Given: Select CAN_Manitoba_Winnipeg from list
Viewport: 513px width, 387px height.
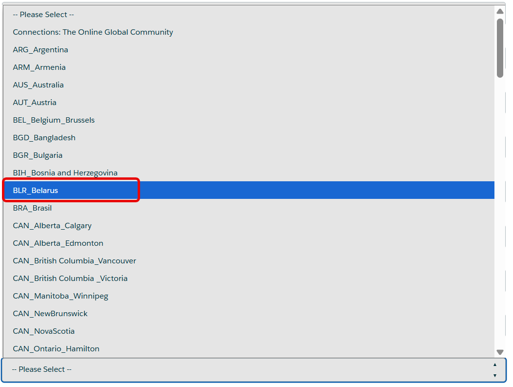Looking at the screenshot, I should pos(61,296).
